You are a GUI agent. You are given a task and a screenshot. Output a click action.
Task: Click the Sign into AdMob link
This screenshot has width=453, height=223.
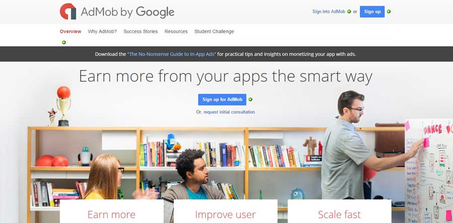coord(329,12)
